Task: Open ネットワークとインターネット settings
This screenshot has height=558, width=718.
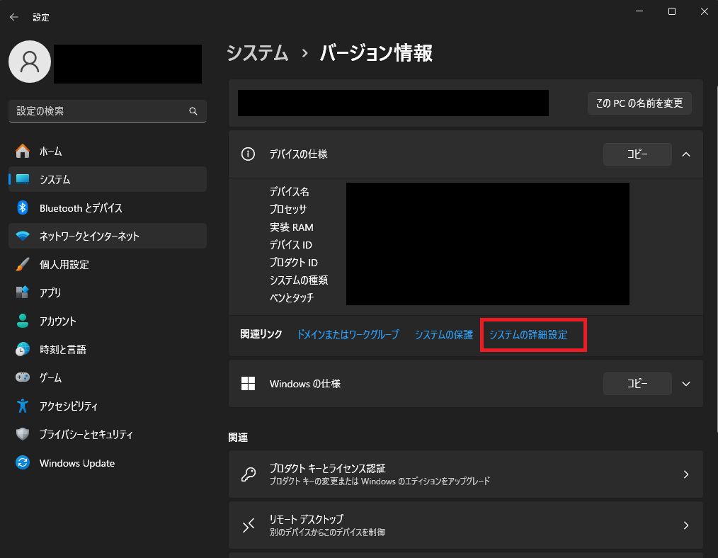Action: coord(108,237)
